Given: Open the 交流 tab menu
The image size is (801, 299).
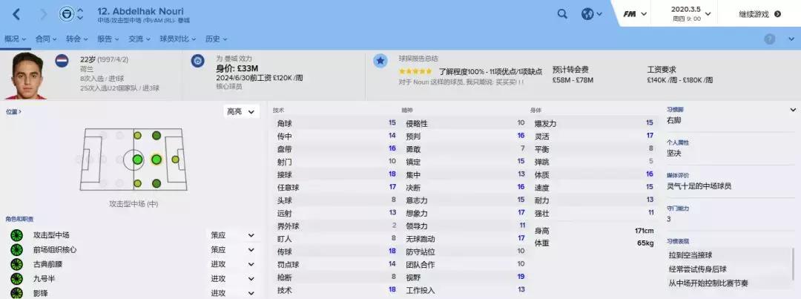Looking at the screenshot, I should [x=139, y=39].
